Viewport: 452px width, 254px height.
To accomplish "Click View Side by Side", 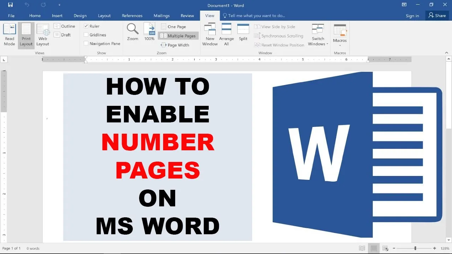I will 275,26.
